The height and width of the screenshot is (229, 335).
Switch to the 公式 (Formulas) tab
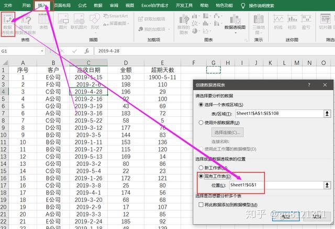(82, 5)
